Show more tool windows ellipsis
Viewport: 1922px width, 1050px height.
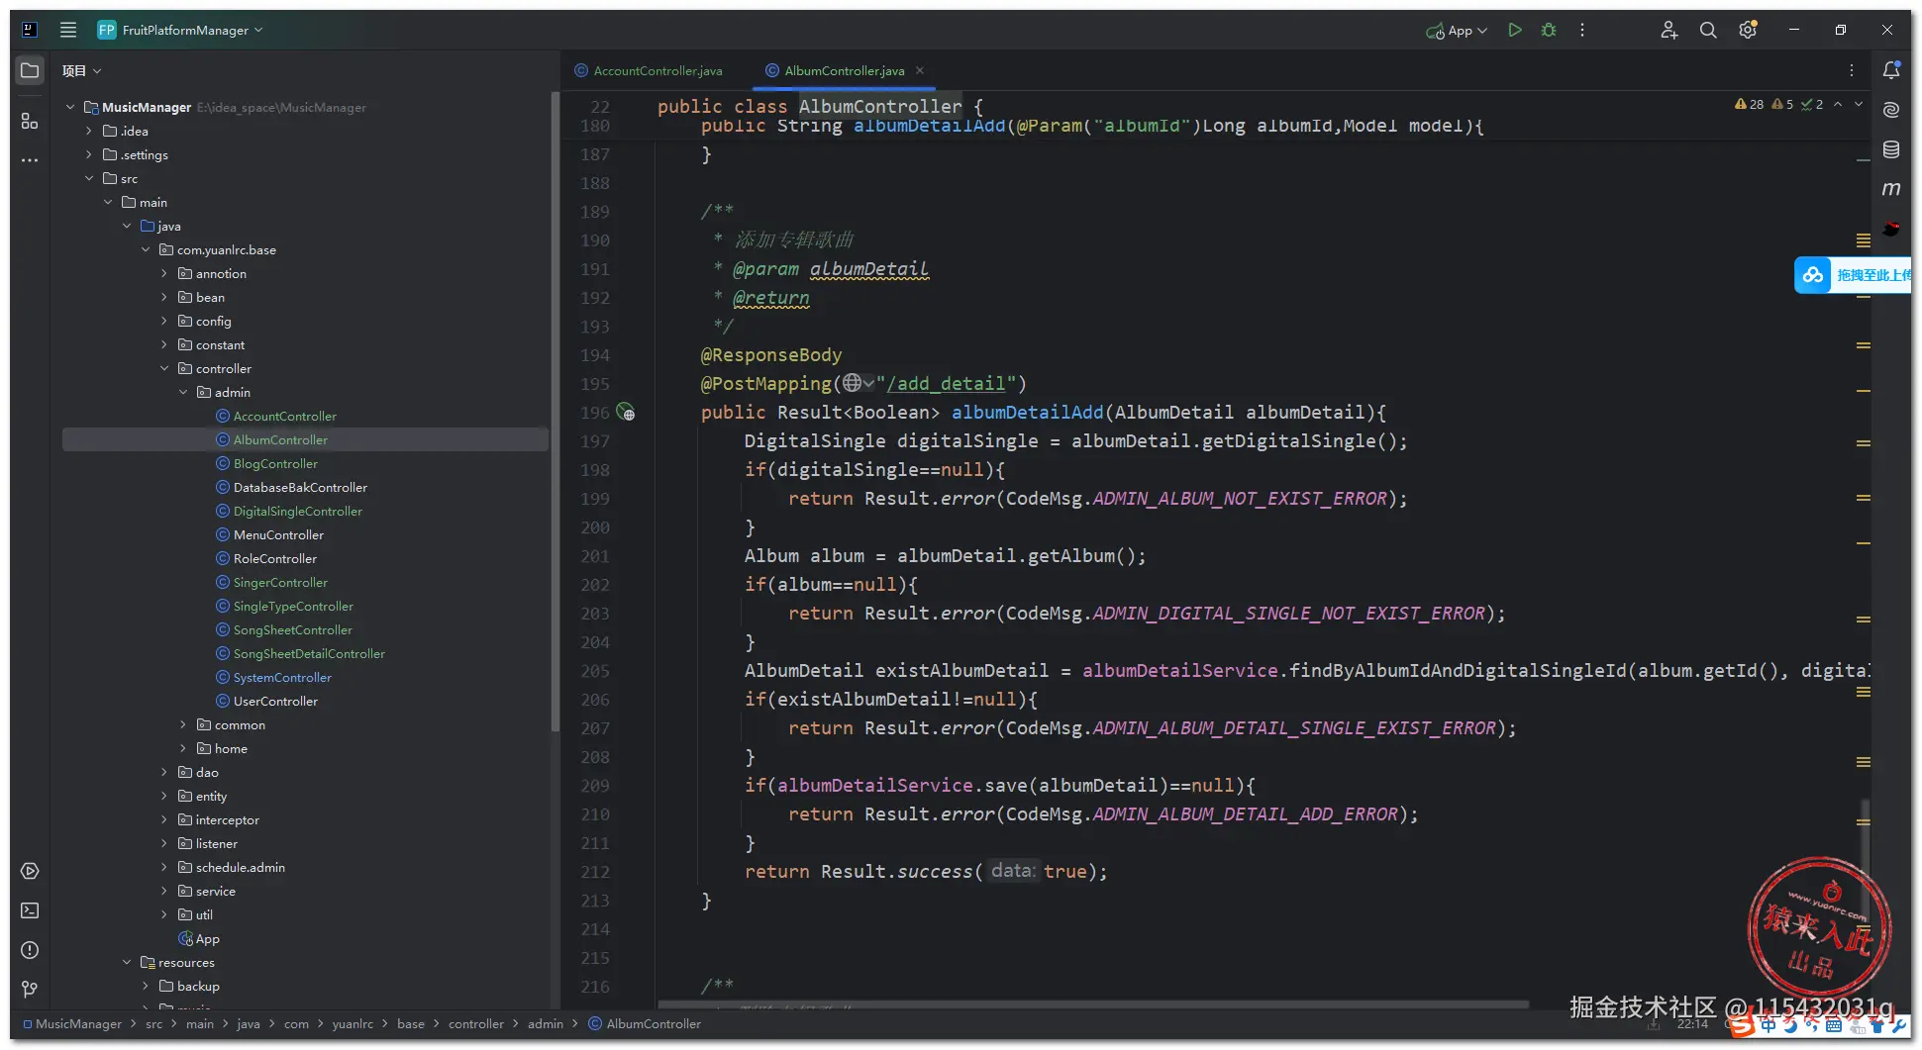coord(30,160)
